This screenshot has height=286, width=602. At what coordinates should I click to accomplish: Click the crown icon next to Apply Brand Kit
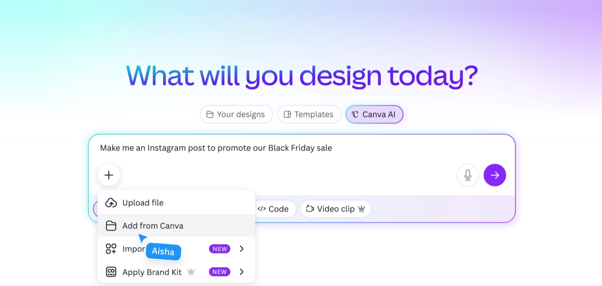pos(191,272)
